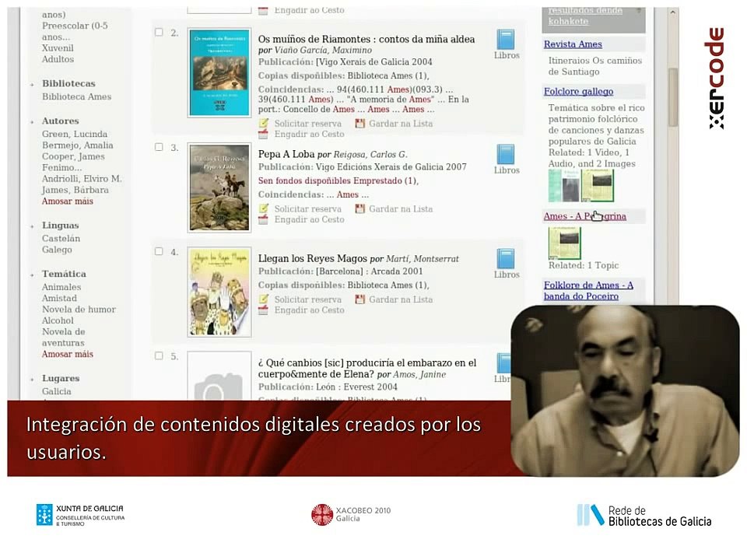Open the Pepa A Loba book cover
This screenshot has width=747, height=560.
click(219, 187)
